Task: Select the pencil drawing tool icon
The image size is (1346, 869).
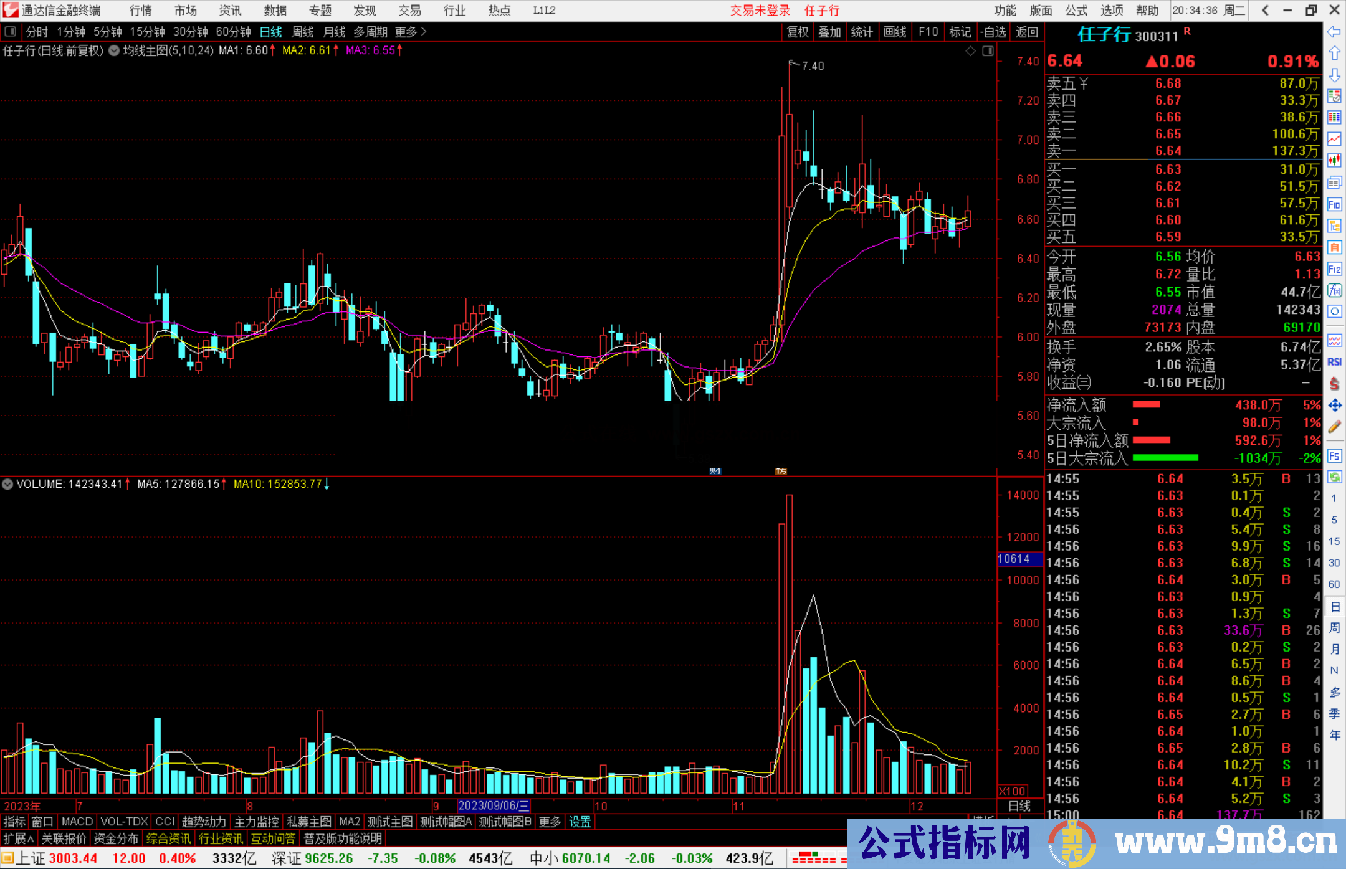Action: click(x=1334, y=427)
